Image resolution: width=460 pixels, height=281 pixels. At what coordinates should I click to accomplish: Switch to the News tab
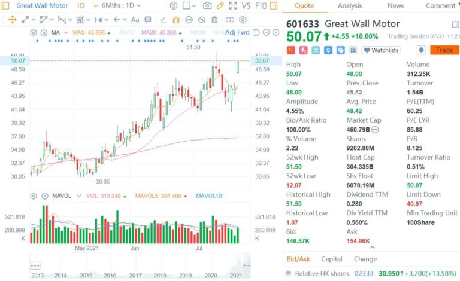(395, 5)
